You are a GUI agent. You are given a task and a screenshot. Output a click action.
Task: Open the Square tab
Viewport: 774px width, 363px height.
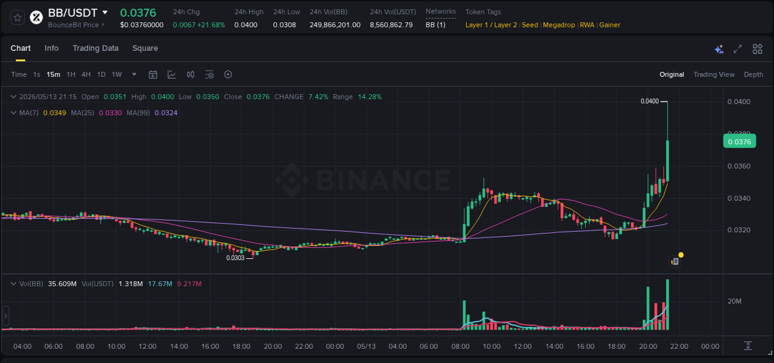click(x=145, y=48)
